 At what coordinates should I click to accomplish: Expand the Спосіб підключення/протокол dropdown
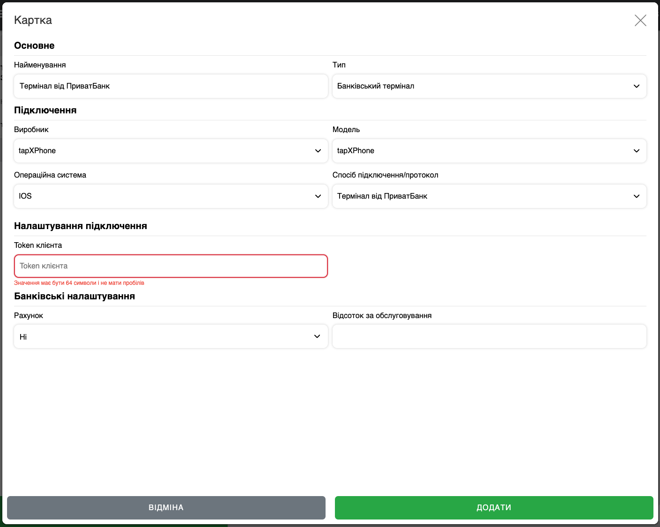click(489, 196)
